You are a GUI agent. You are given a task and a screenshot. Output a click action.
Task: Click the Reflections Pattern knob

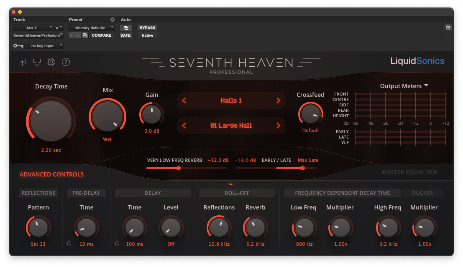(38, 227)
